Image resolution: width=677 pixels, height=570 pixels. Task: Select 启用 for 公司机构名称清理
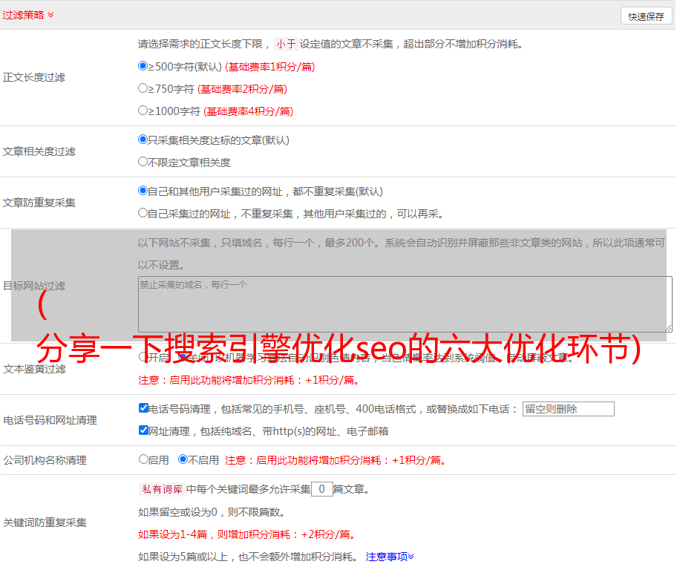click(x=143, y=459)
